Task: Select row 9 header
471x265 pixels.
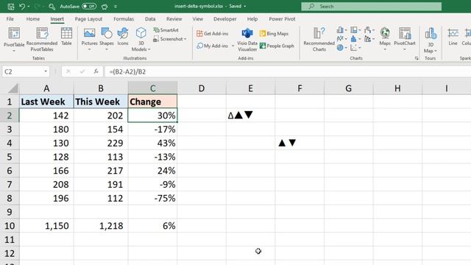Action: 10,212
